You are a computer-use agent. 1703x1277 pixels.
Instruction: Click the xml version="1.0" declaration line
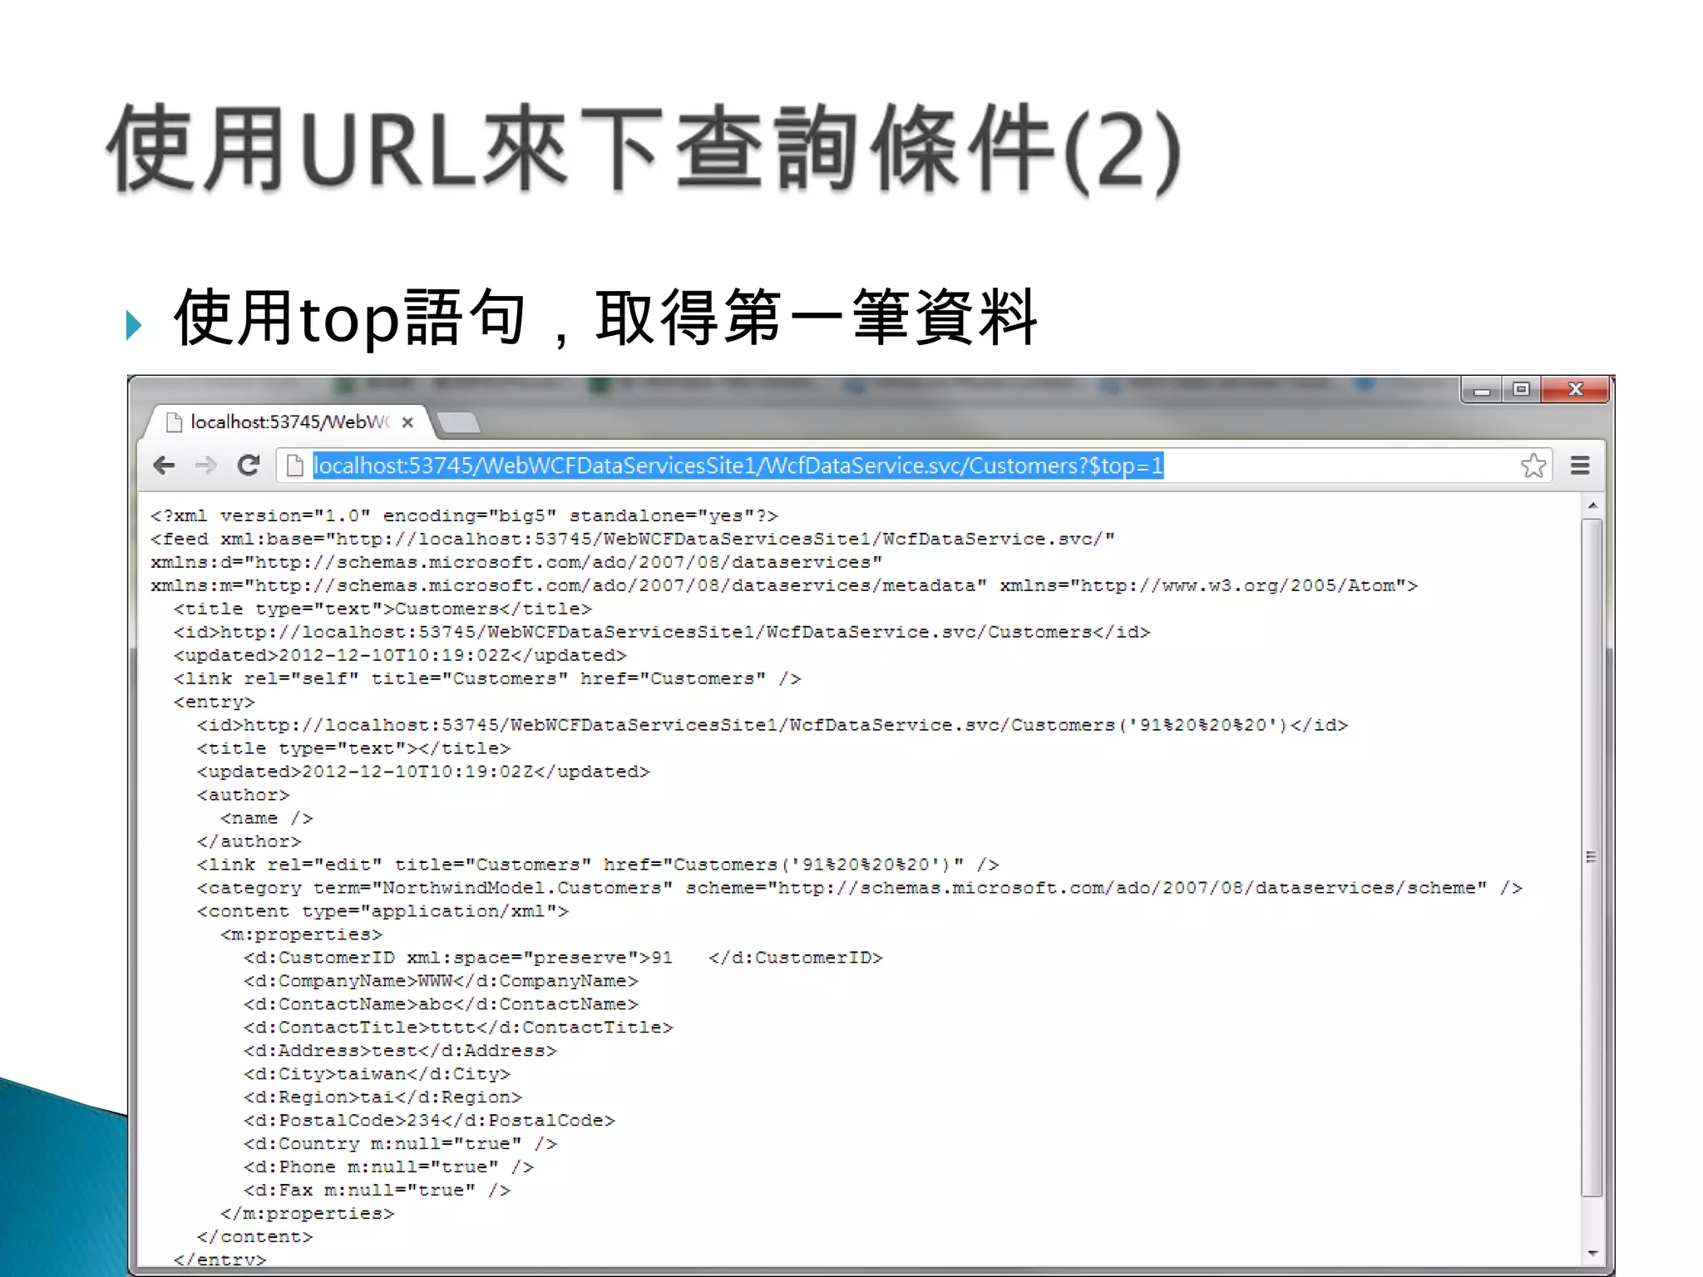coord(464,516)
